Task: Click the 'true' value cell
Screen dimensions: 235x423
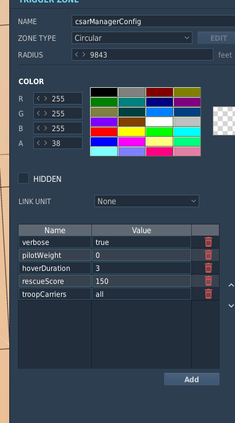Action: coord(141,242)
